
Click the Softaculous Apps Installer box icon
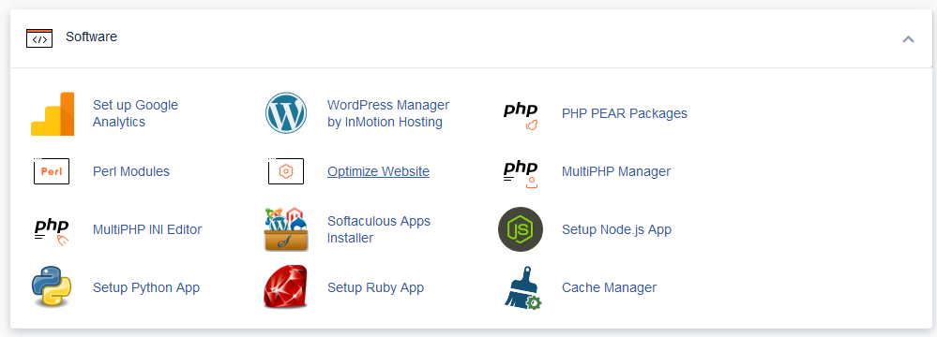coord(286,229)
